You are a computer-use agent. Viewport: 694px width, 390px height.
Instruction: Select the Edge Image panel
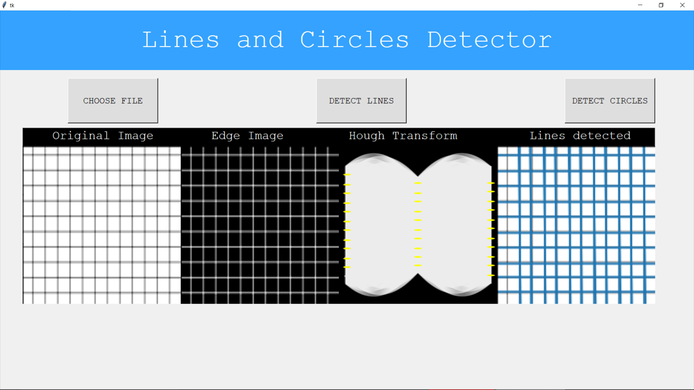click(258, 224)
